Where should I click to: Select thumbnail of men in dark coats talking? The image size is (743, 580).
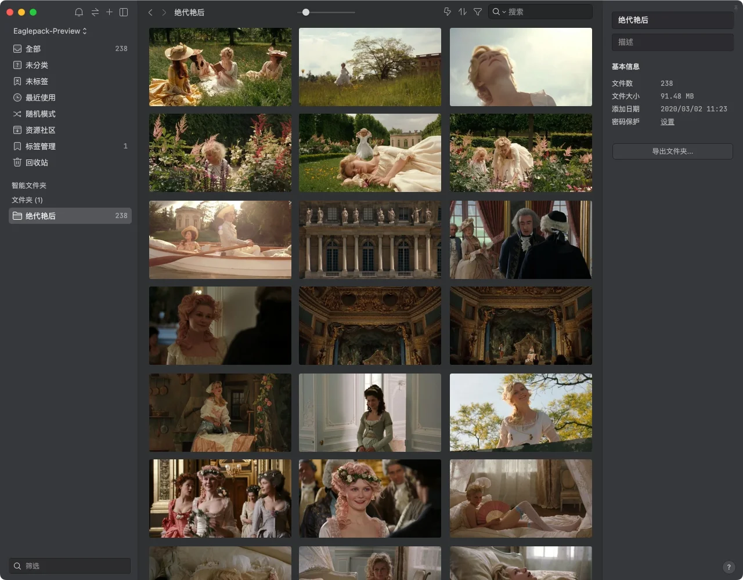coord(521,240)
